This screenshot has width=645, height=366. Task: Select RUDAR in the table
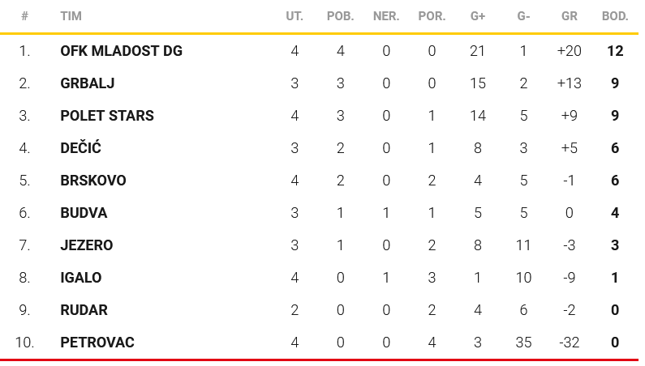pyautogui.click(x=84, y=310)
